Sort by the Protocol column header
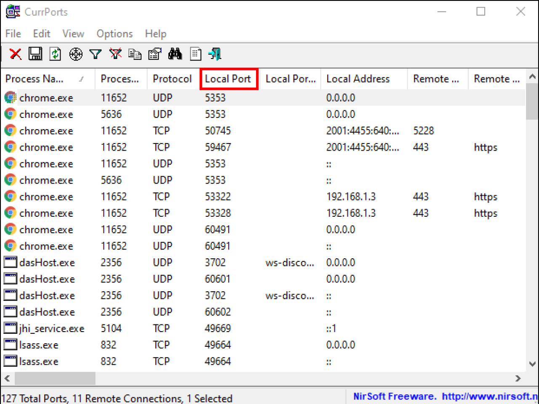This screenshot has height=404, width=539. (x=172, y=79)
